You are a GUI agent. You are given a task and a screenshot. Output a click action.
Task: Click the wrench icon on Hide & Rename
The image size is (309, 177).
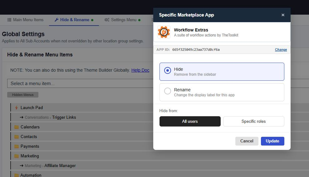point(56,20)
